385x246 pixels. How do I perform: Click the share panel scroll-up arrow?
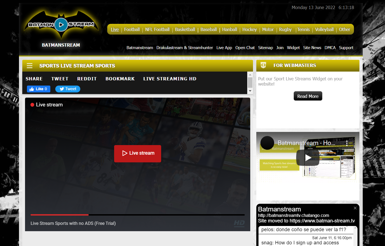click(250, 75)
